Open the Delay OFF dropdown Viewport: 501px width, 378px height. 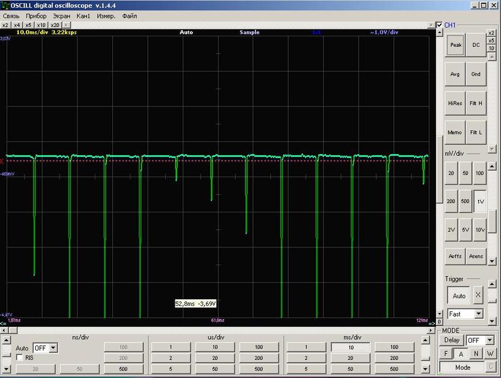tap(491, 340)
